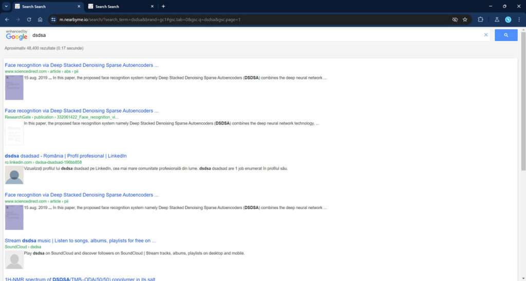526x281 pixels.
Task: Go back to previous page
Action: tap(7, 20)
